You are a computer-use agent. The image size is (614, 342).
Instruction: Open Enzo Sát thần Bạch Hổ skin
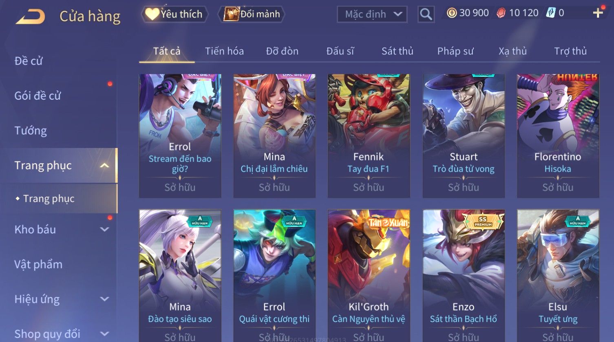pos(464,276)
